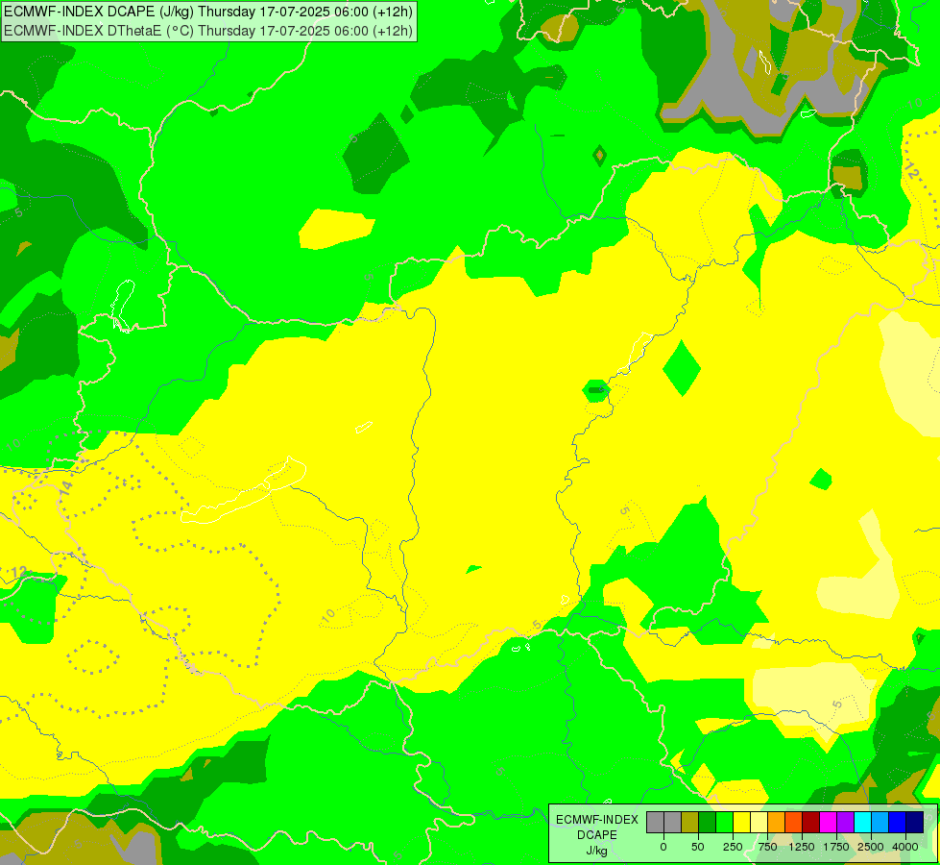This screenshot has height=865, width=940.
Task: Select the cyan legend swatch
Action: point(862,823)
